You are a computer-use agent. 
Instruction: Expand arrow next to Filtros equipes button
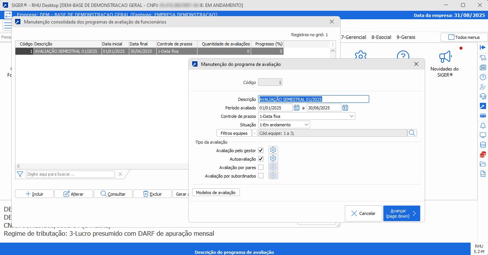[254, 133]
